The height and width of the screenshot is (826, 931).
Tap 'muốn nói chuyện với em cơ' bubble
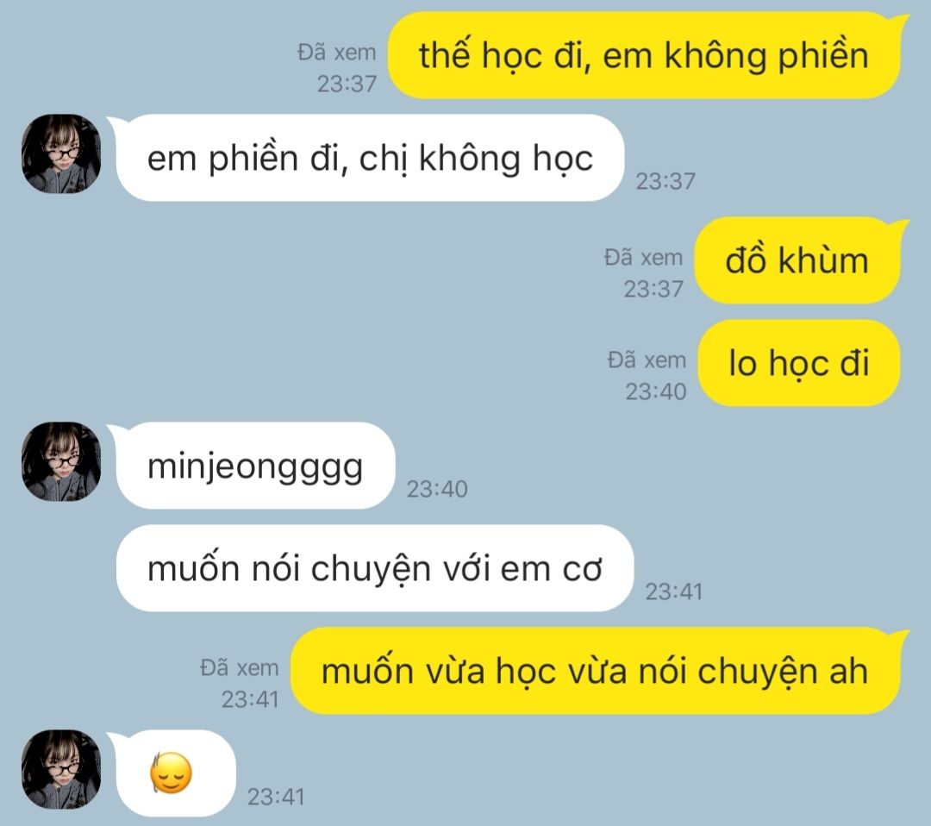tap(375, 568)
